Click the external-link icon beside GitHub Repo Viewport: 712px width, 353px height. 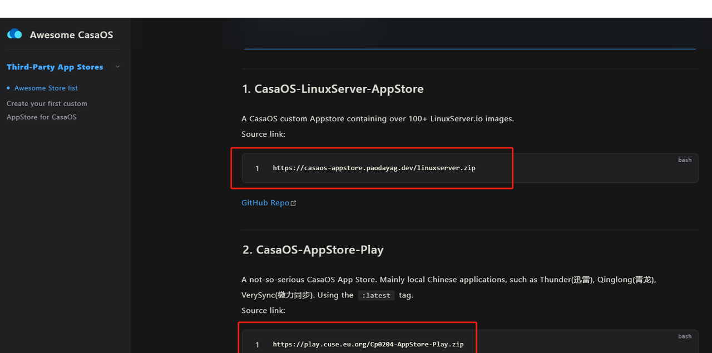tap(294, 203)
